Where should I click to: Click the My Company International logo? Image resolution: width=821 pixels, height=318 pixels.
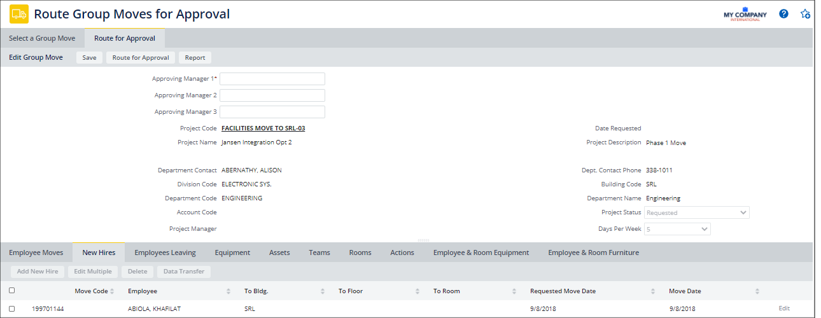(x=745, y=15)
